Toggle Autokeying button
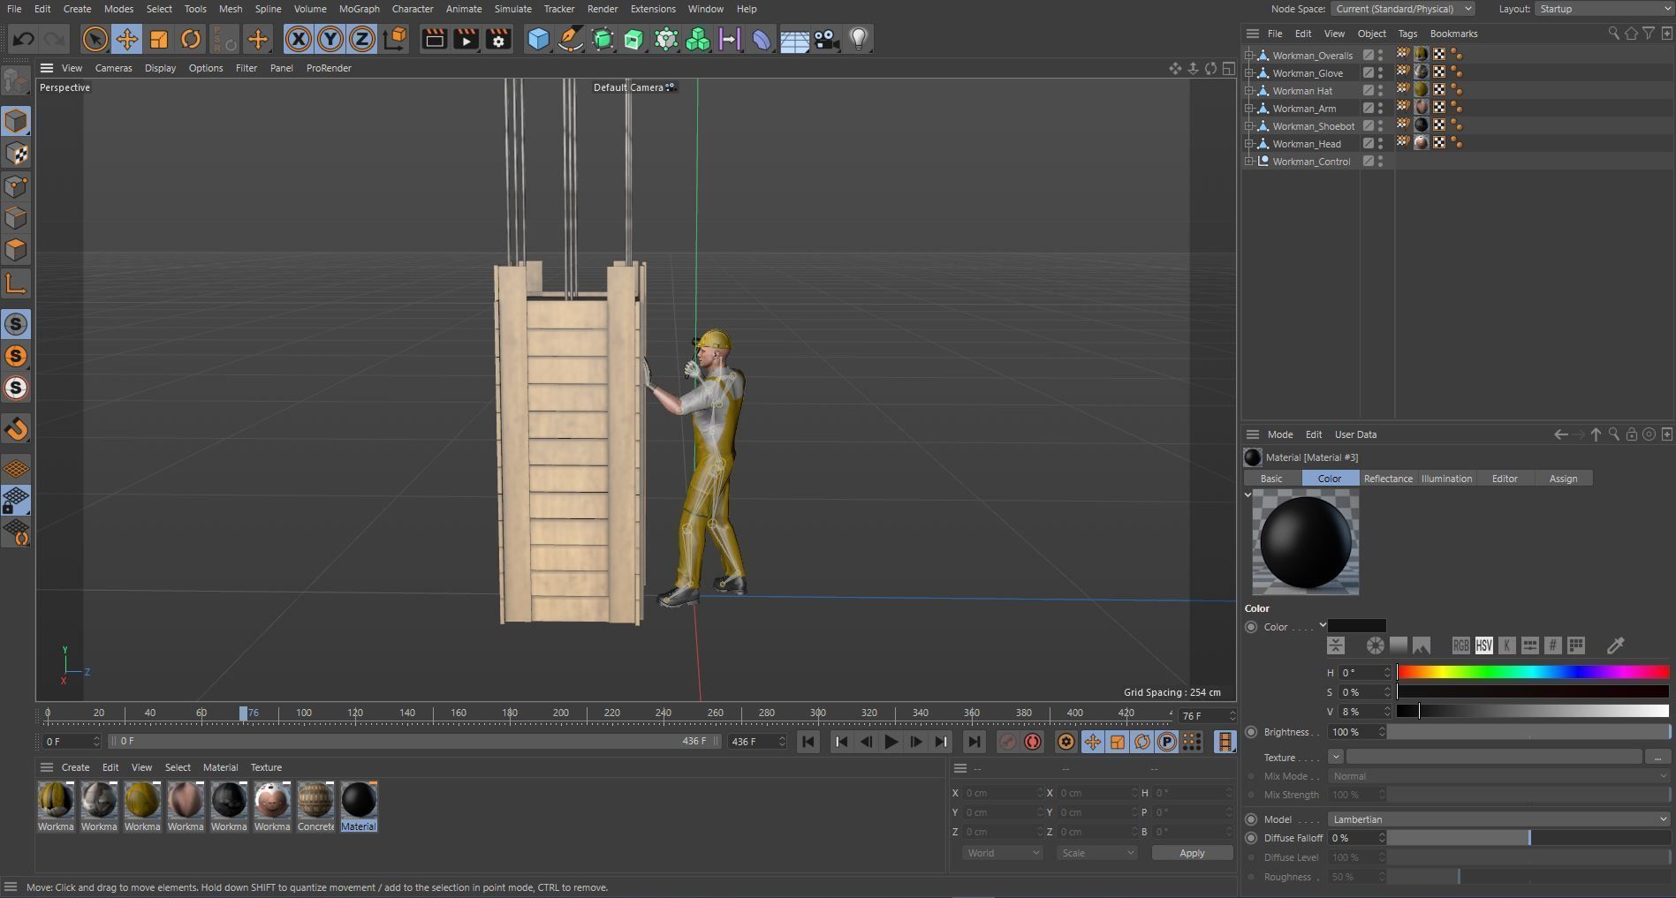 [x=1032, y=742]
